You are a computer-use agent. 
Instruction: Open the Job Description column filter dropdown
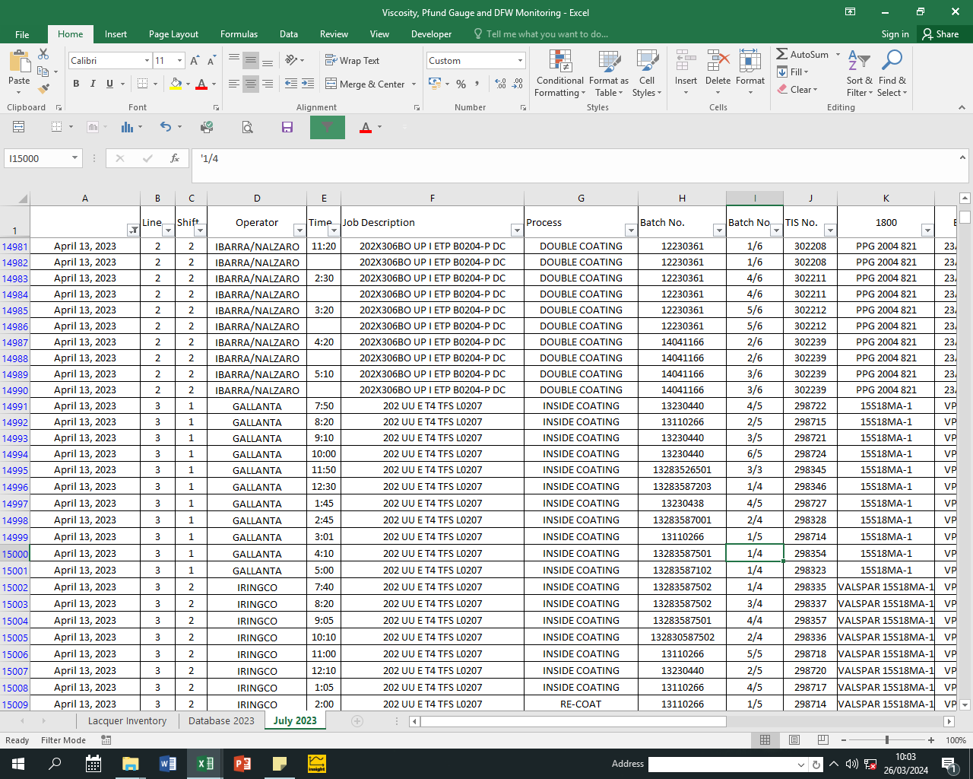(517, 230)
